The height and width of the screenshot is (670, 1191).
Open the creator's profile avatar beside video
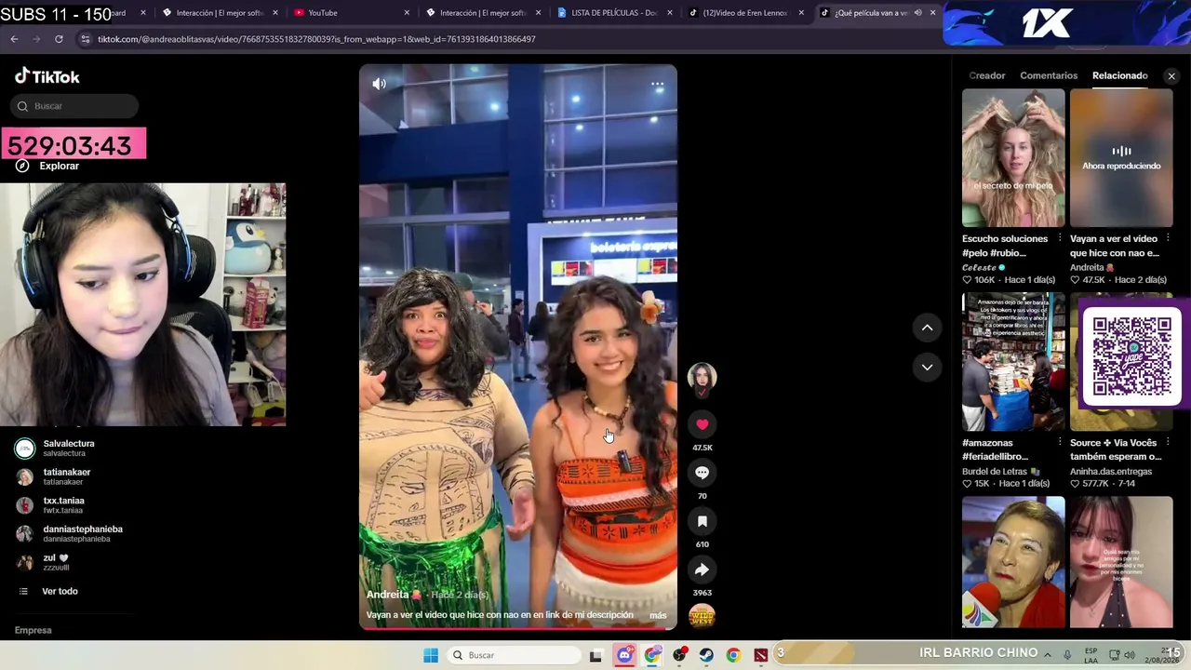coord(702,377)
